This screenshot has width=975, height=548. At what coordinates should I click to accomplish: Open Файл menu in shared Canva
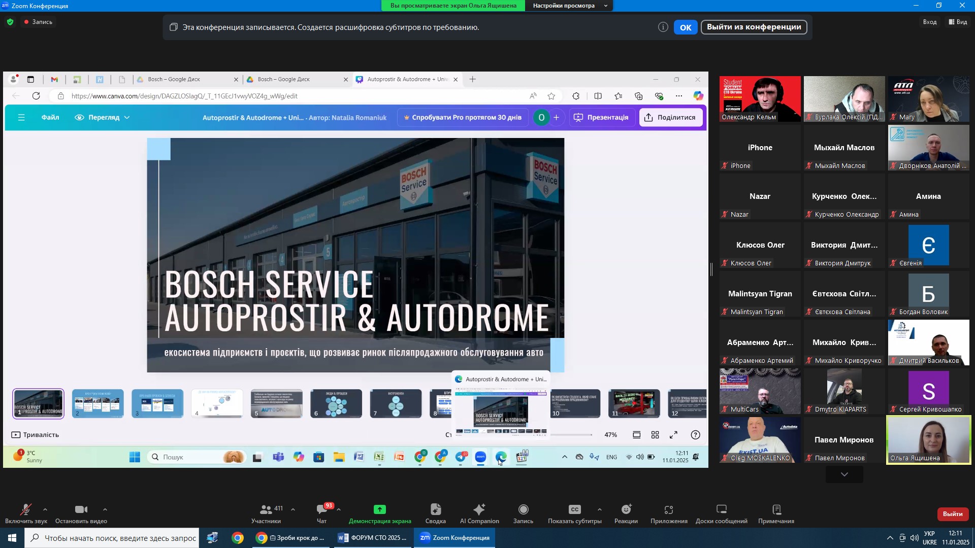click(x=50, y=117)
